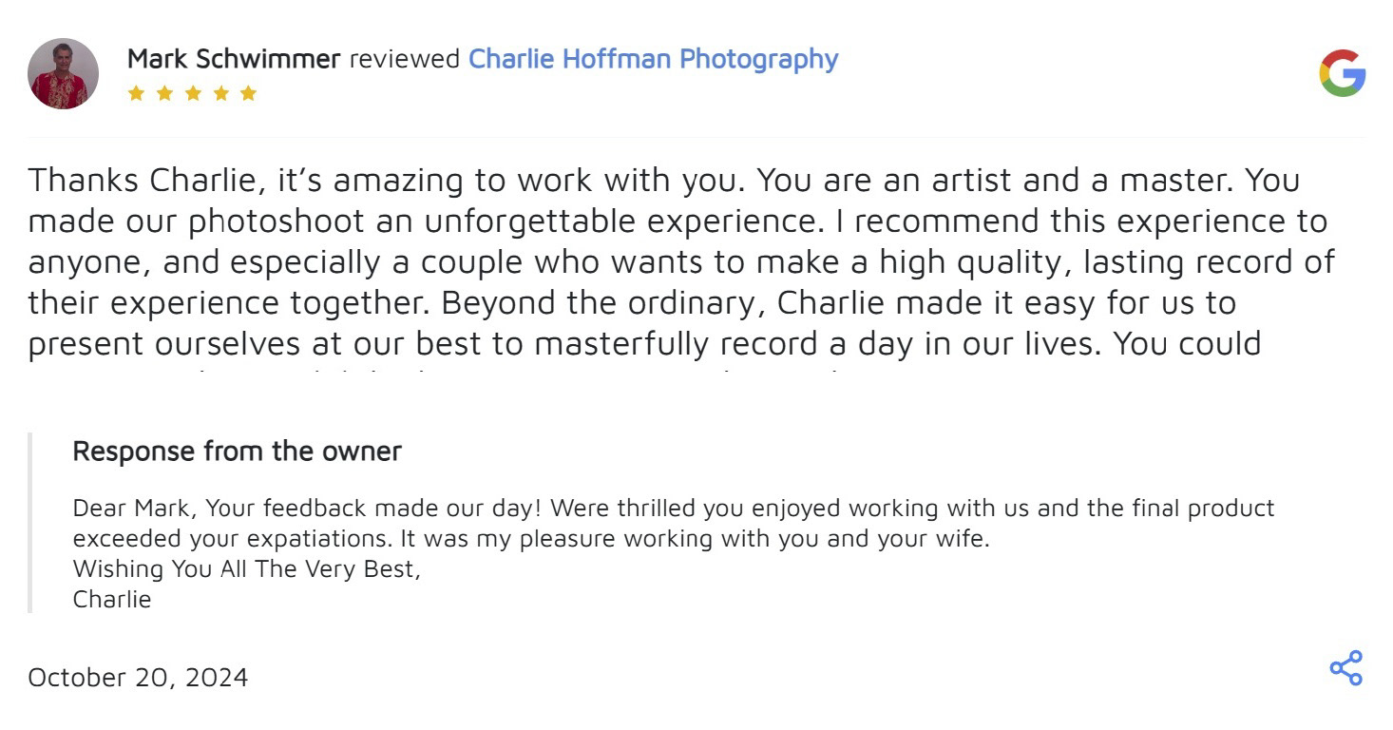The image size is (1393, 730).
Task: Click the share icon
Action: (1345, 668)
